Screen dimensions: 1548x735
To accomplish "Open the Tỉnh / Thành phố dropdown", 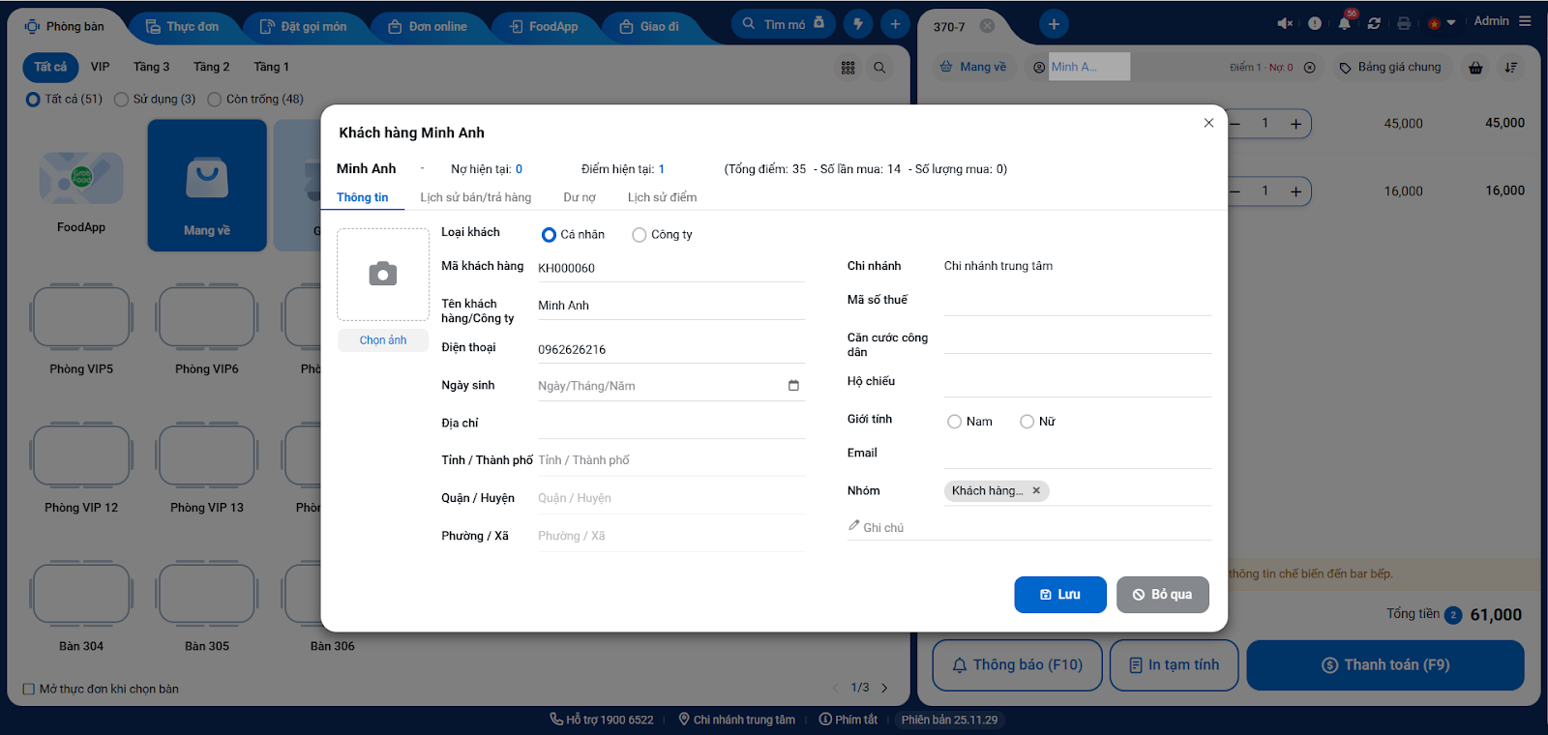I will (x=671, y=460).
